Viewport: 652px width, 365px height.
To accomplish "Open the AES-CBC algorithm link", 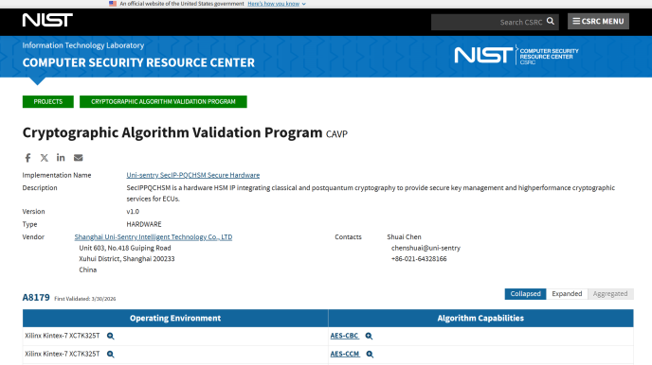I will tap(344, 336).
